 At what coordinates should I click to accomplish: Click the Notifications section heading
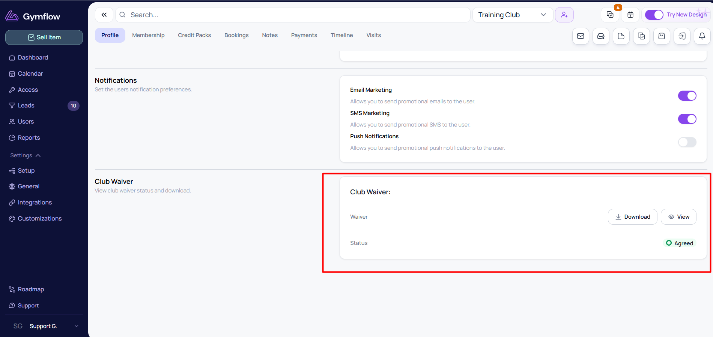tap(116, 81)
